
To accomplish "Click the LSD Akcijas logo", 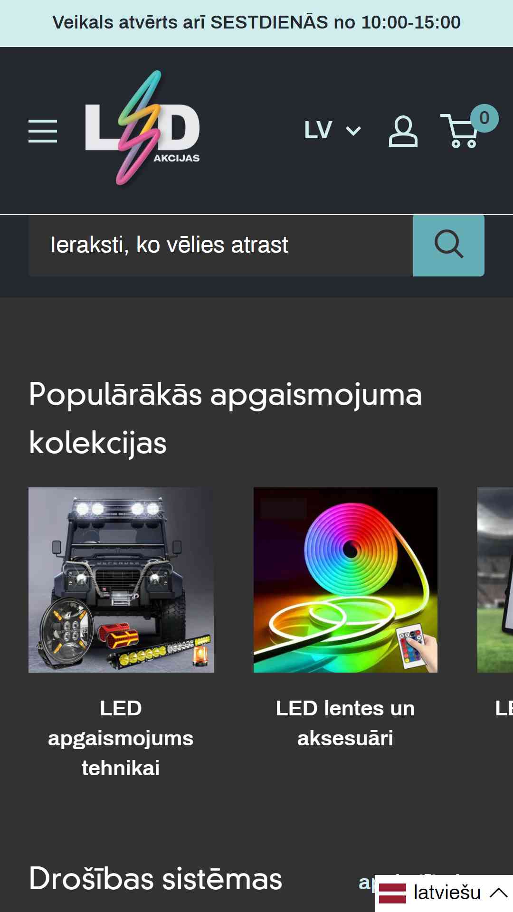I will (x=142, y=128).
